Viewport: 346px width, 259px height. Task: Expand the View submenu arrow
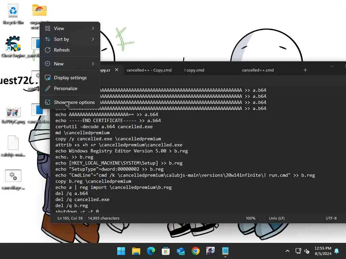click(x=93, y=28)
